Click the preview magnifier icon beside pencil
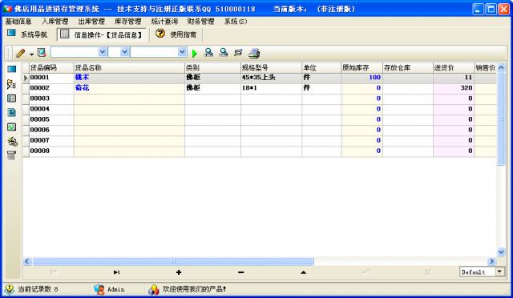The image size is (513, 298). tap(42, 53)
